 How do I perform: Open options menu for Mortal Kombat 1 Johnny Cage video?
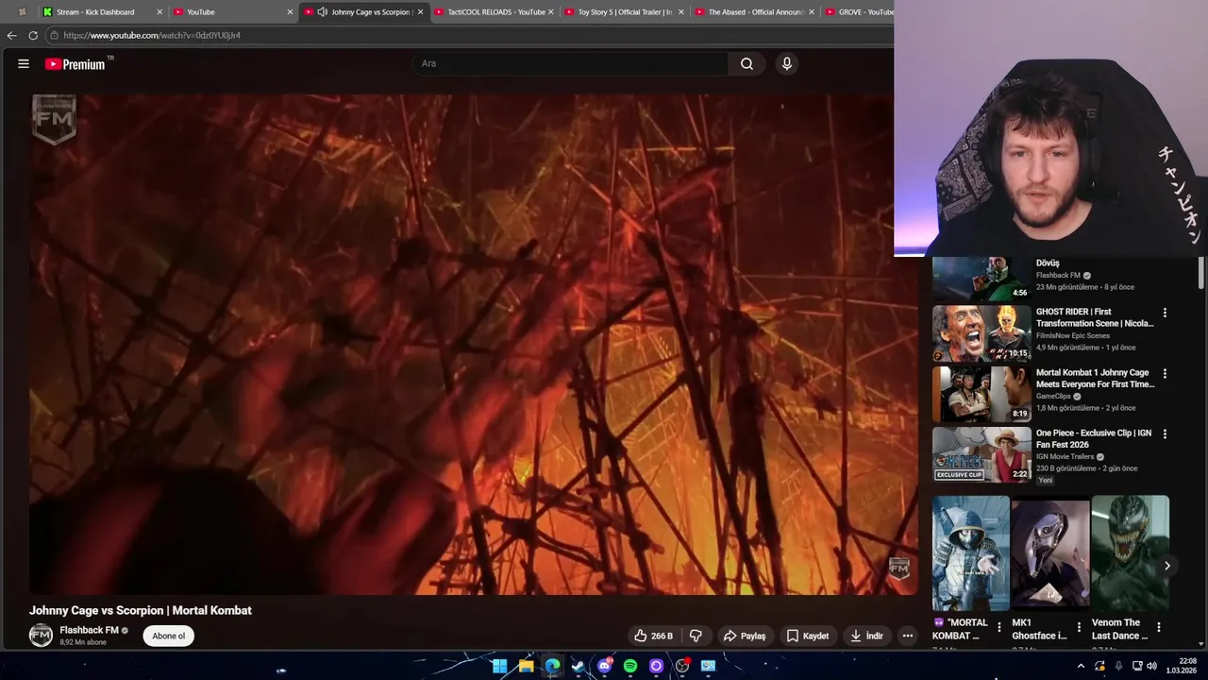[1165, 373]
